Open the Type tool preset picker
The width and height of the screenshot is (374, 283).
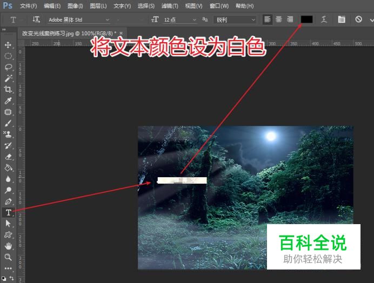point(14,19)
